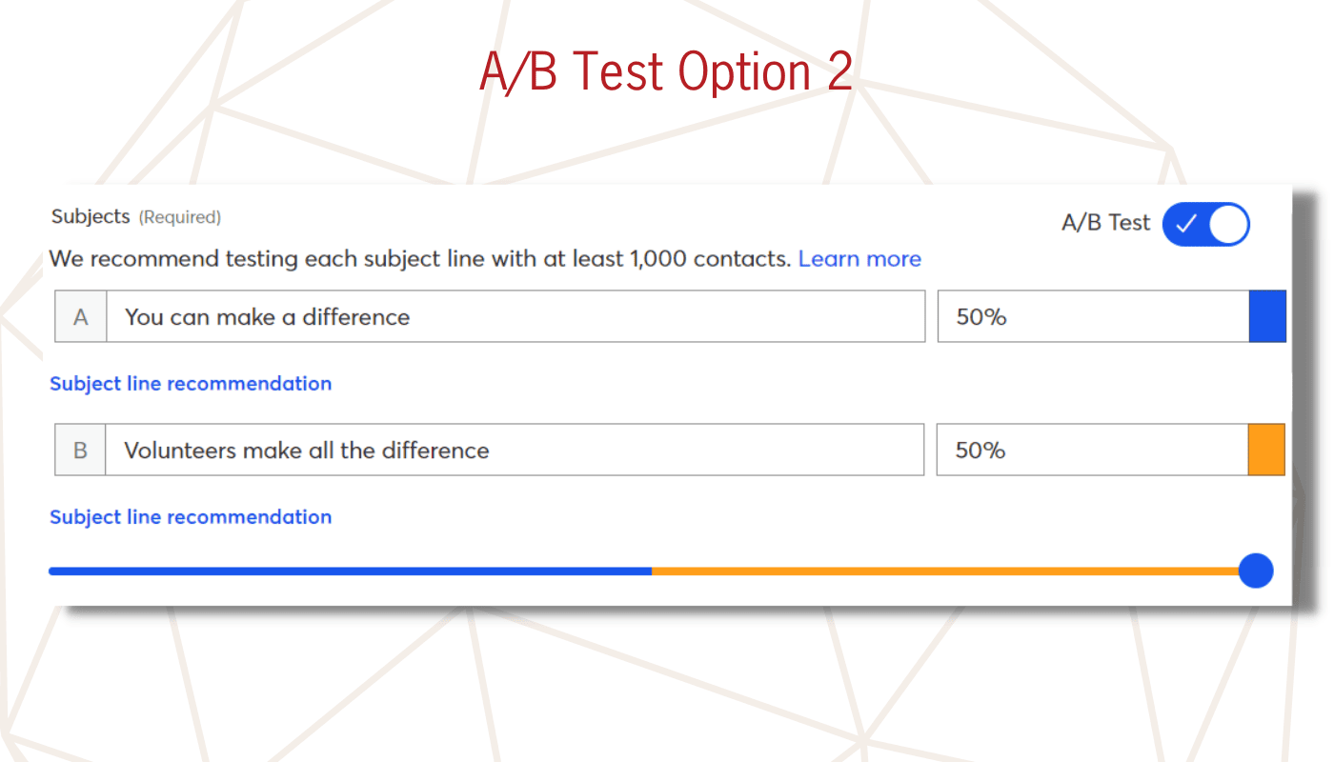Click the letter A label box
This screenshot has width=1334, height=762.
81,316
